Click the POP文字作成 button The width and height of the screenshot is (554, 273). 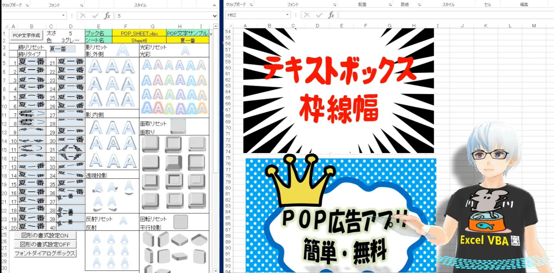(26, 35)
